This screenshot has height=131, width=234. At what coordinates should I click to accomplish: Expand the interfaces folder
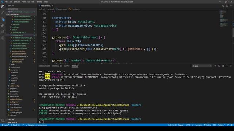pyautogui.click(x=15, y=27)
